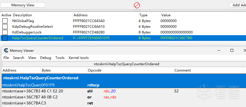Click the Type column header

coord(143,15)
